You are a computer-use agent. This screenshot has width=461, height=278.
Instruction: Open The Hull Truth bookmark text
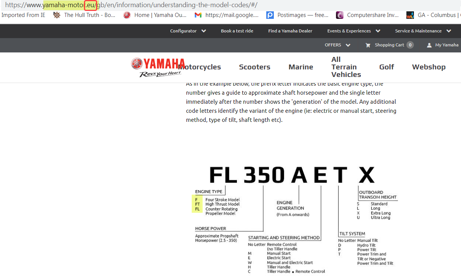[90, 15]
